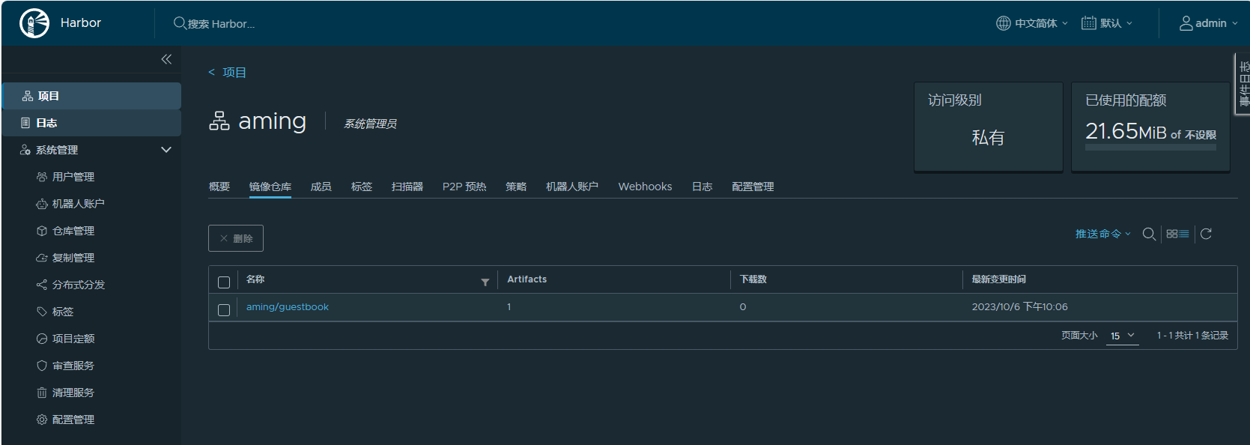Switch between card and list view icon
Image resolution: width=1250 pixels, height=445 pixels.
pyautogui.click(x=1178, y=234)
